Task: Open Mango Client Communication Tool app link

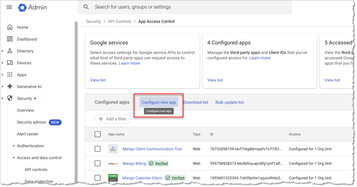Action: (x=152, y=149)
